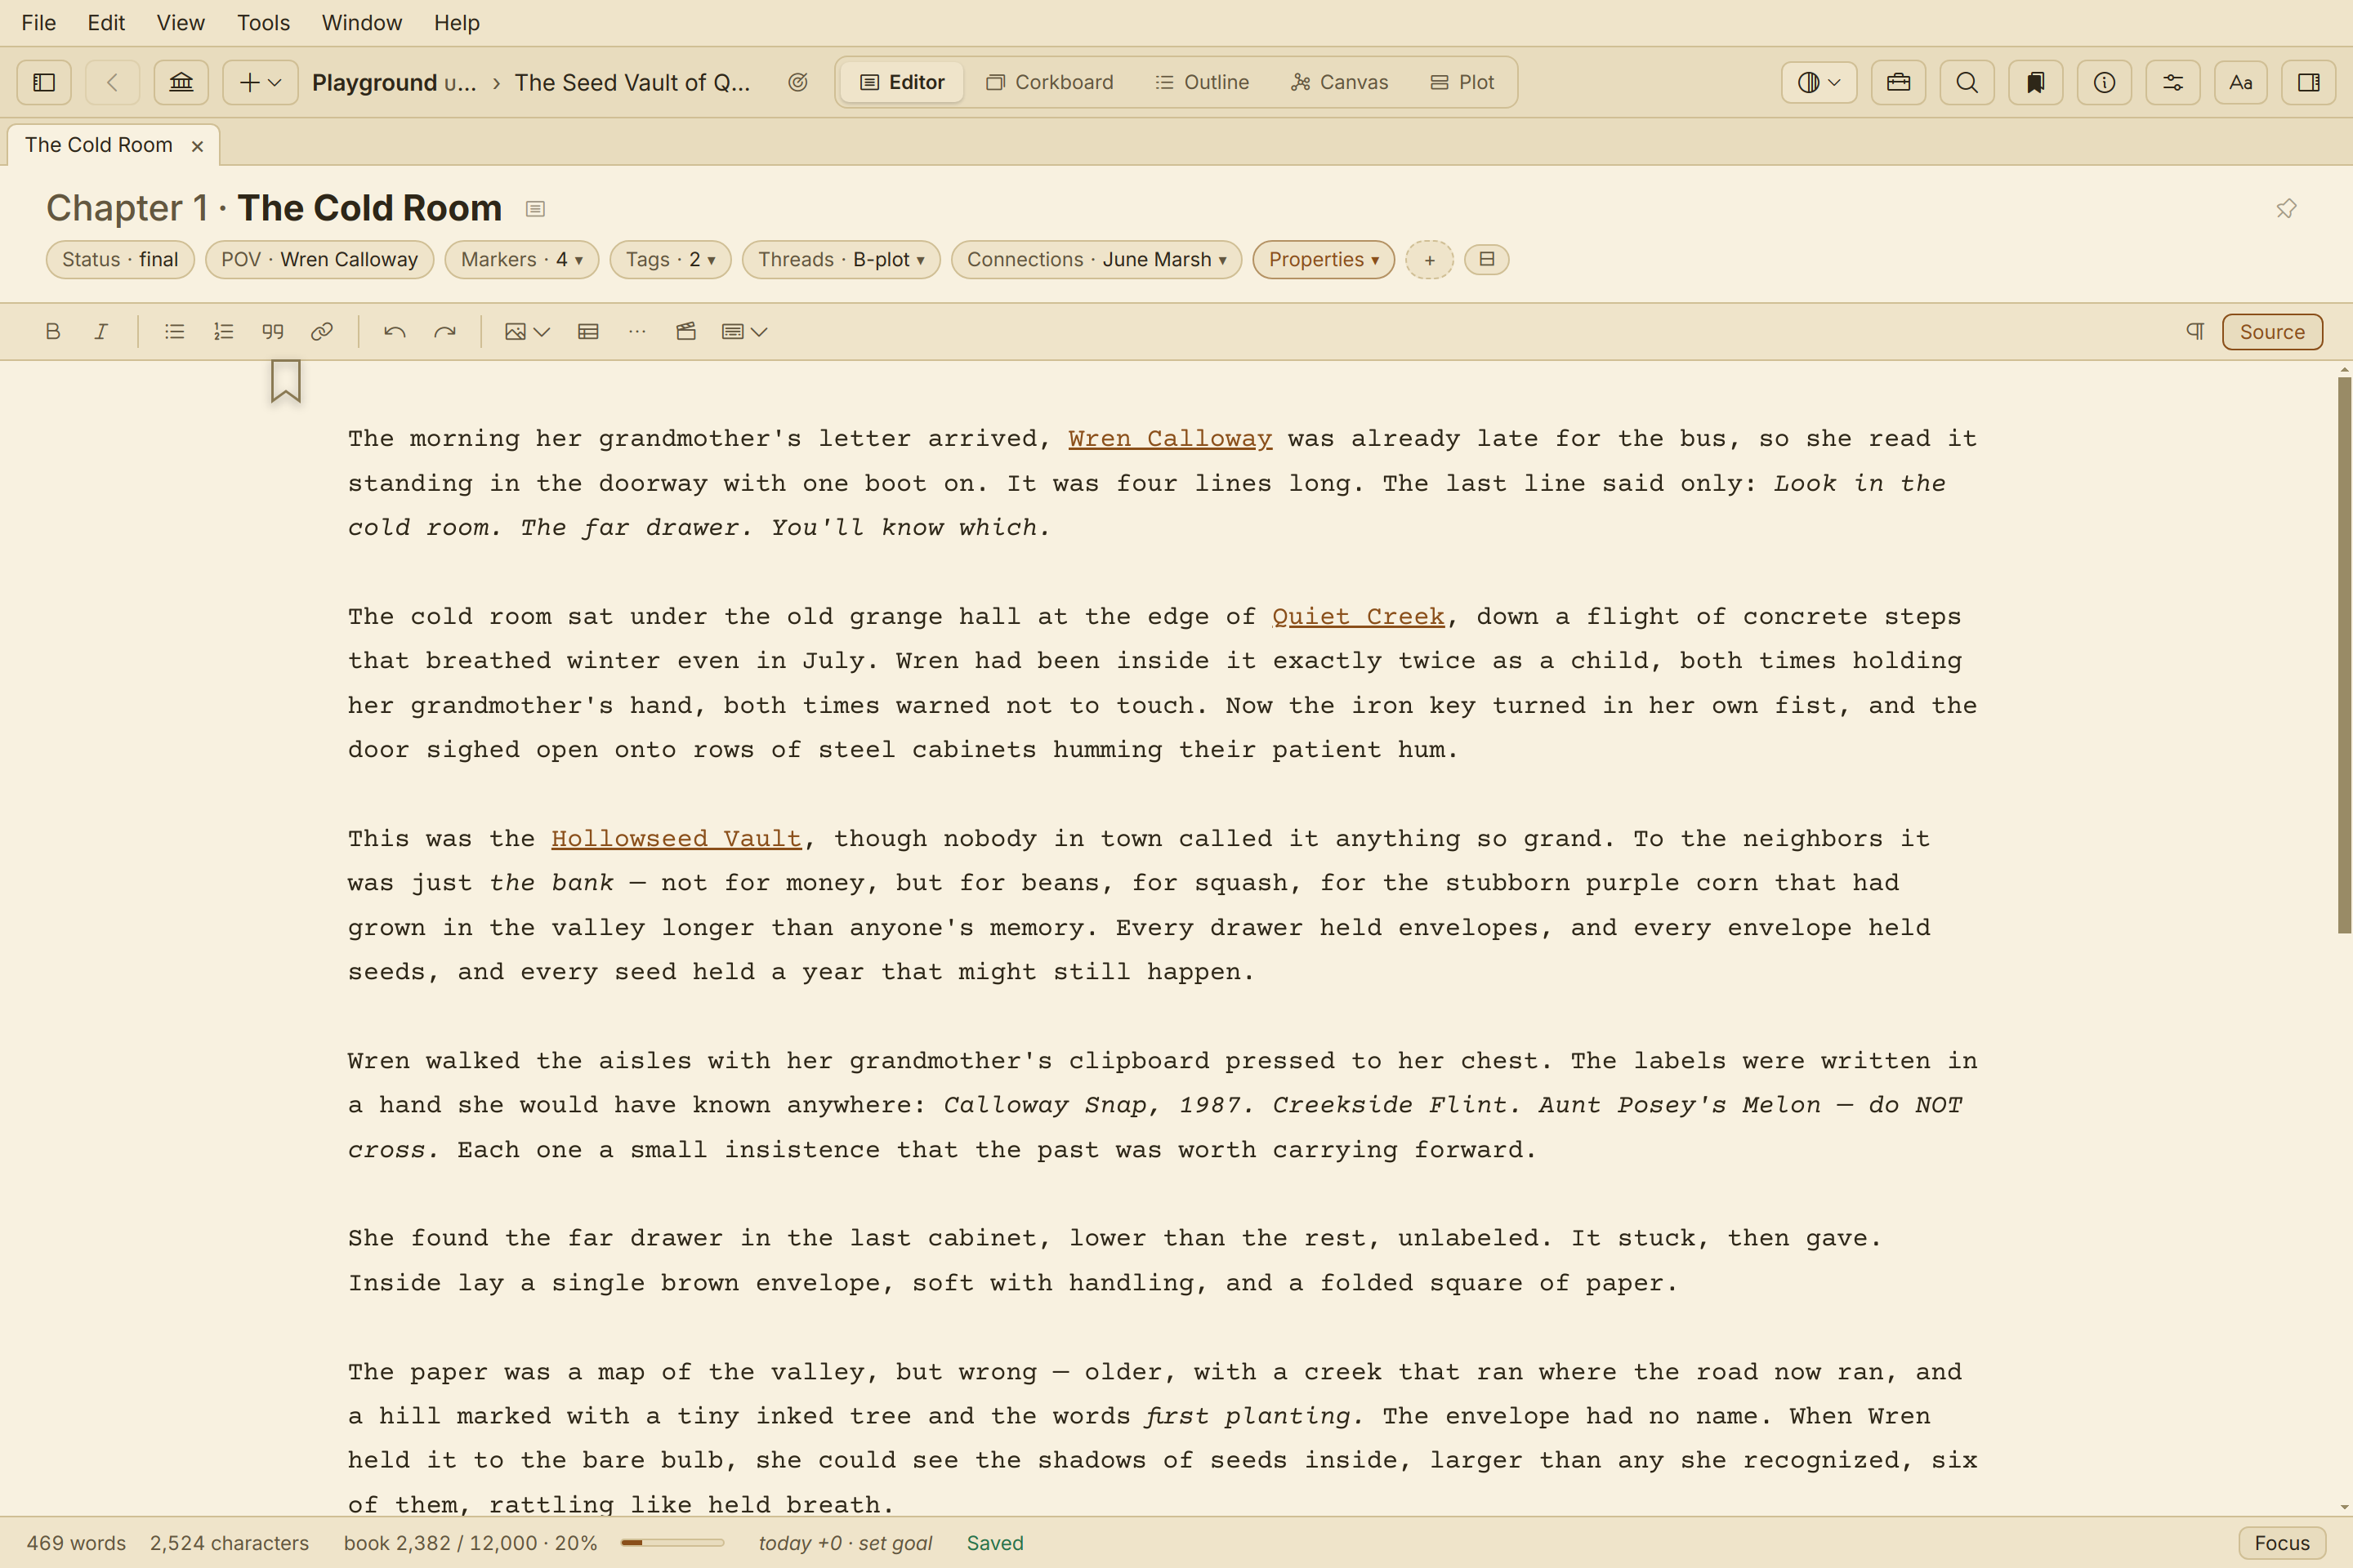Toggle the right inspector panel icon
The height and width of the screenshot is (1568, 2353).
click(x=2309, y=82)
